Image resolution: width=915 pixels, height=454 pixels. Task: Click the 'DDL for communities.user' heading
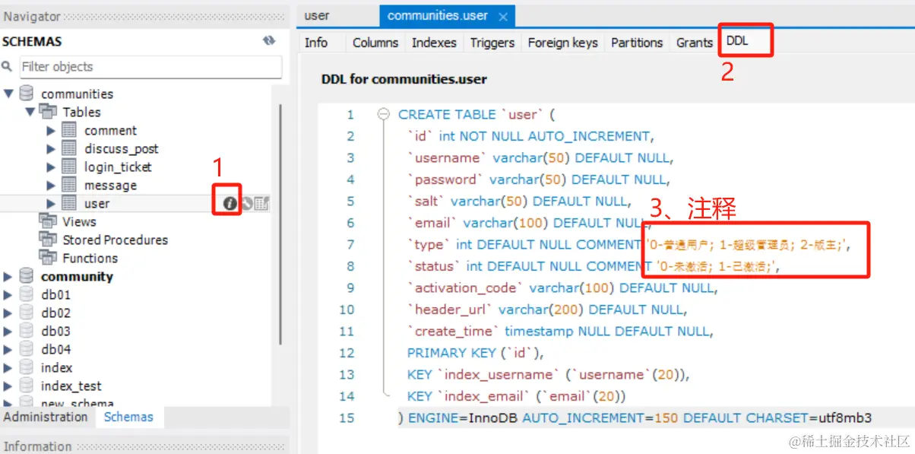(x=404, y=79)
